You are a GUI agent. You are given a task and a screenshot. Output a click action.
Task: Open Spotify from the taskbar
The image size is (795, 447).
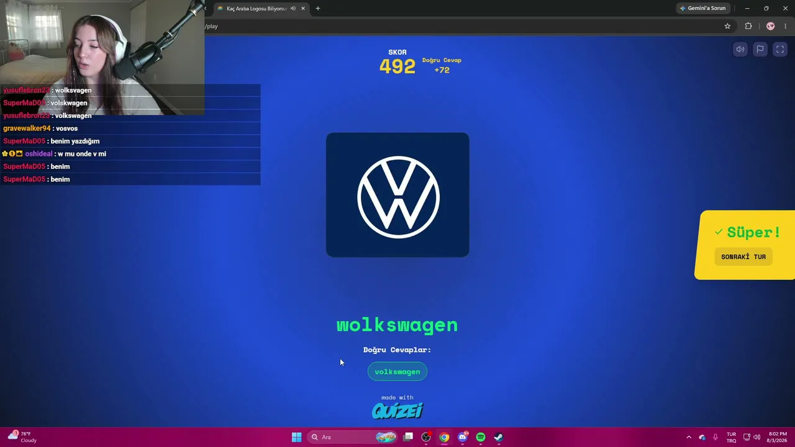tap(480, 437)
